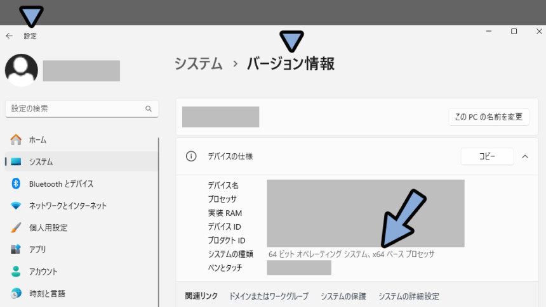Click the デバイス名 label
546x307 pixels.
pos(223,185)
